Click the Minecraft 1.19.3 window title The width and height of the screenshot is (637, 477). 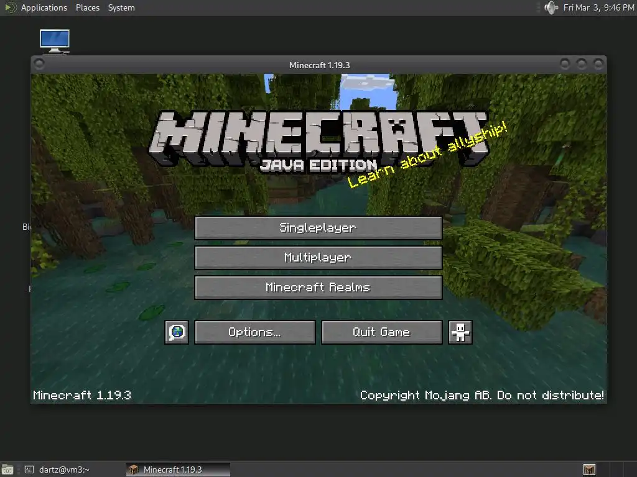(319, 65)
